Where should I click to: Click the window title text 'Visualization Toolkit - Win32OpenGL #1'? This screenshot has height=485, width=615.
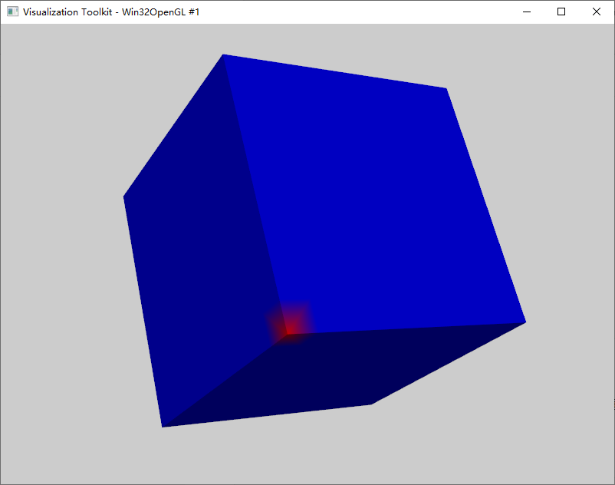[x=111, y=12]
